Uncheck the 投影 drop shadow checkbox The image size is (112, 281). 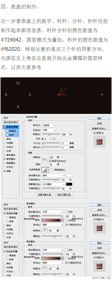[x=4, y=171]
